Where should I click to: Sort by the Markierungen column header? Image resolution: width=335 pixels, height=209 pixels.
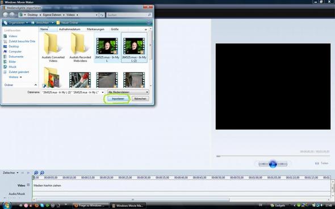click(95, 29)
